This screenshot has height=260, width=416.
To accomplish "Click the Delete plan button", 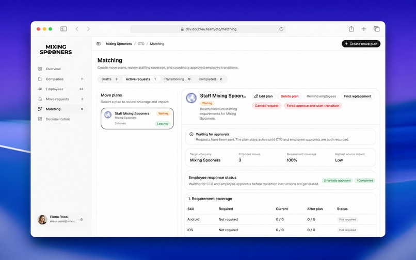I will 290,96.
